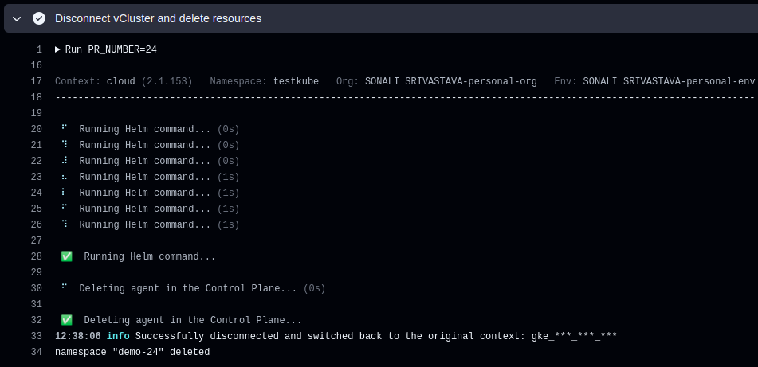Click 'Deleting agent in the Control Plane... (0s)' on line 30
The width and height of the screenshot is (758, 367).
[202, 288]
